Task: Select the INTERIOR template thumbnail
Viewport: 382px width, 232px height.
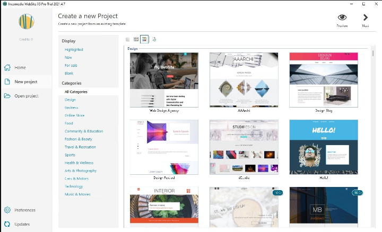Action: click(164, 207)
